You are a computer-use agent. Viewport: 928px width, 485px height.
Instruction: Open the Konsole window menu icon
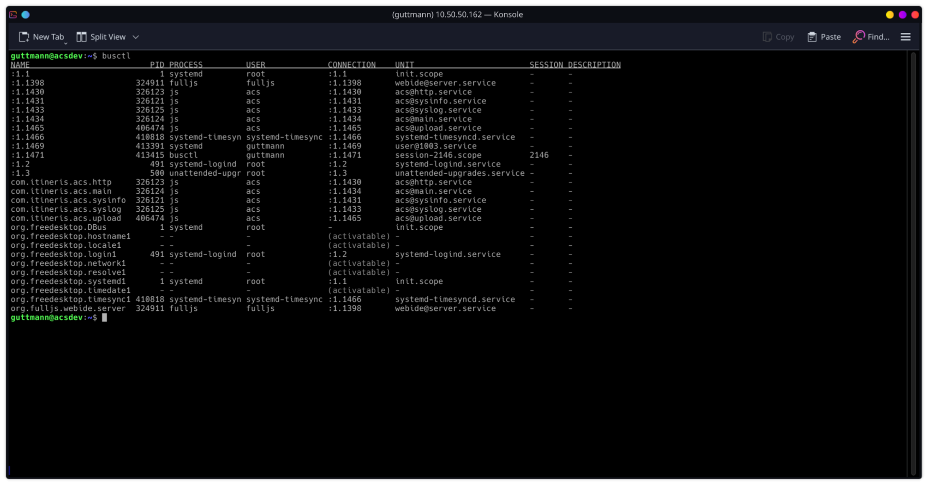[x=13, y=14]
